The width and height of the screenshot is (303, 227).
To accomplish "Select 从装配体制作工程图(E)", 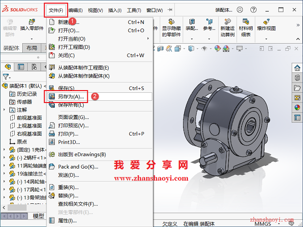I will (x=100, y=68).
